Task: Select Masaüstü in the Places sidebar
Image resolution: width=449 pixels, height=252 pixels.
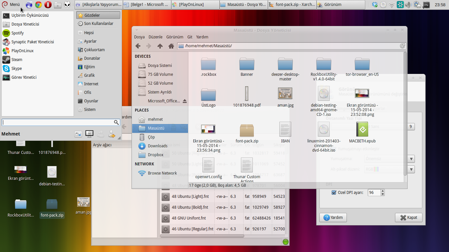Action: 160,128
